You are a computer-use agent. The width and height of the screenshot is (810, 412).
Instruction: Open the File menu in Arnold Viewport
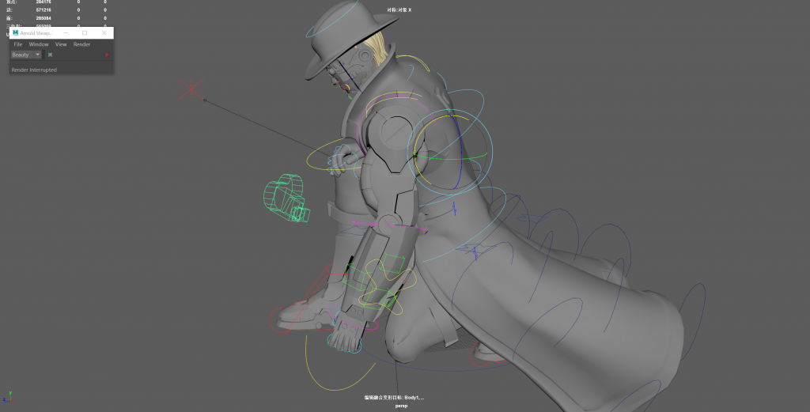18,44
